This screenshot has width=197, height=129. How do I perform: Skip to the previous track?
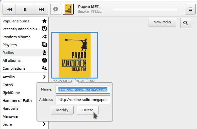[9, 9]
